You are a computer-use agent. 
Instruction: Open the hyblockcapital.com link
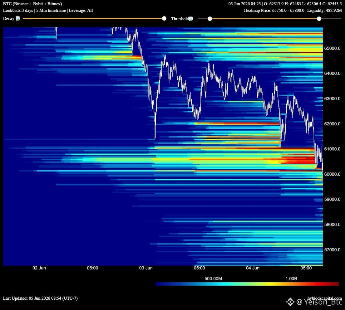point(324,298)
